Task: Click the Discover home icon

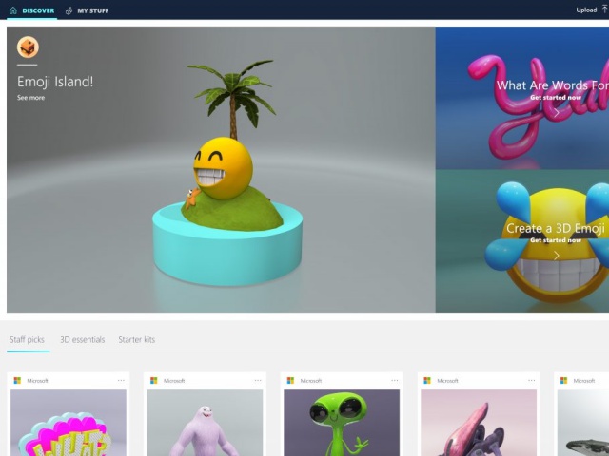Action: (13, 10)
